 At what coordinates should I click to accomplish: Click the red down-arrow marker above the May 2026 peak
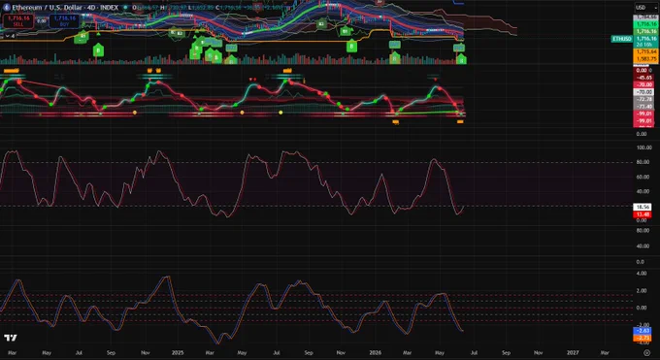point(435,80)
